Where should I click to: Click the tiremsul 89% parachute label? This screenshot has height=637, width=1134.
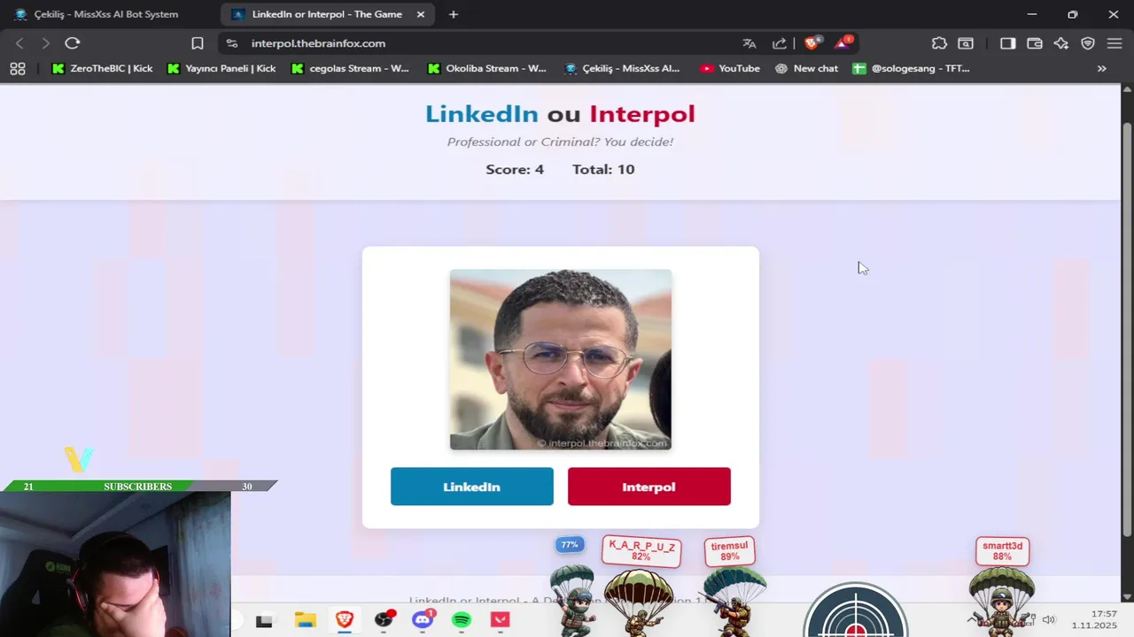pyautogui.click(x=729, y=551)
